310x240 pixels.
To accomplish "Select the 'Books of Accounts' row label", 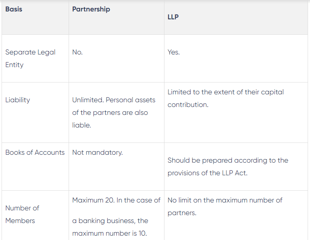I will [35, 152].
